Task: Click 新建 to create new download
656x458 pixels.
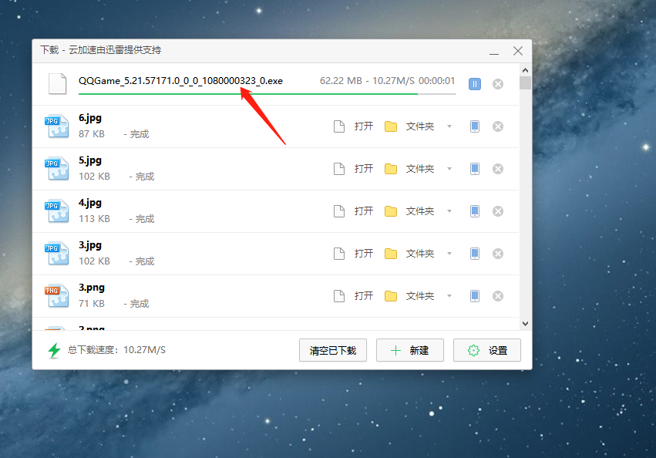Action: pos(410,350)
